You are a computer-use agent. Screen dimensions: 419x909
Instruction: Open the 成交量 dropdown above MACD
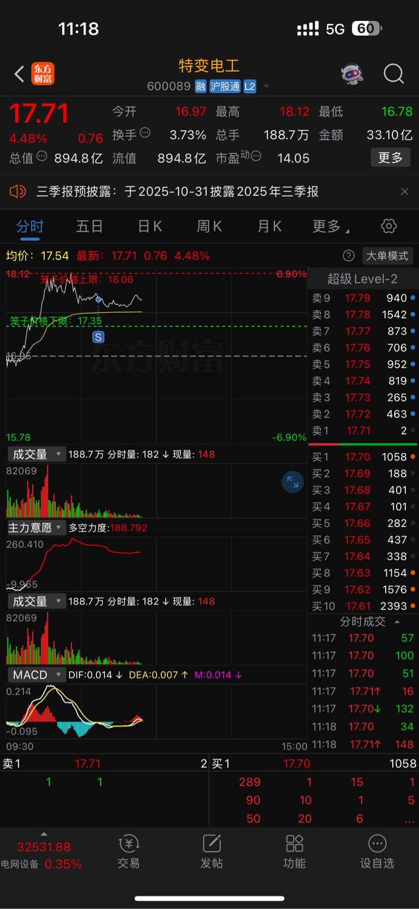click(36, 602)
